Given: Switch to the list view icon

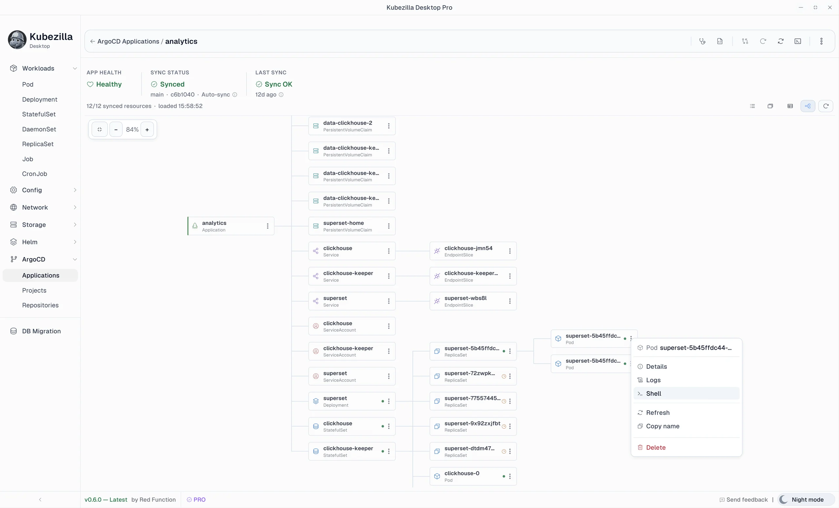Looking at the screenshot, I should 752,106.
